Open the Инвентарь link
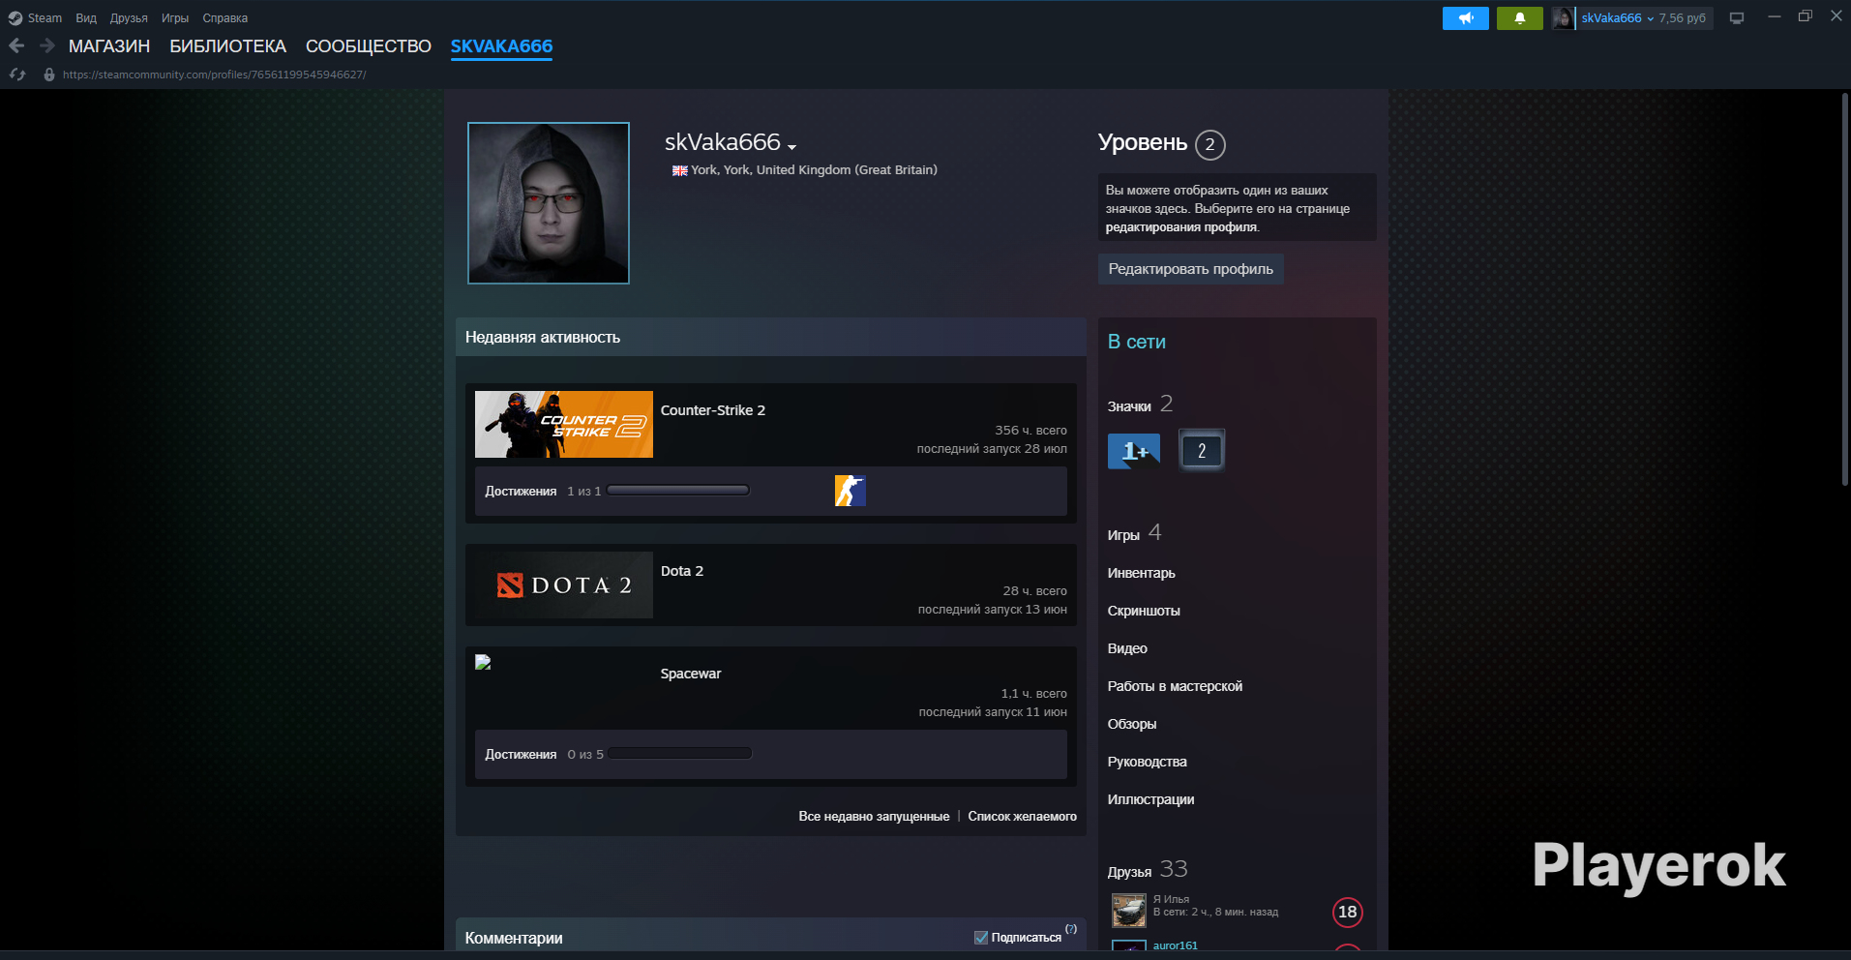The image size is (1851, 960). click(1142, 573)
